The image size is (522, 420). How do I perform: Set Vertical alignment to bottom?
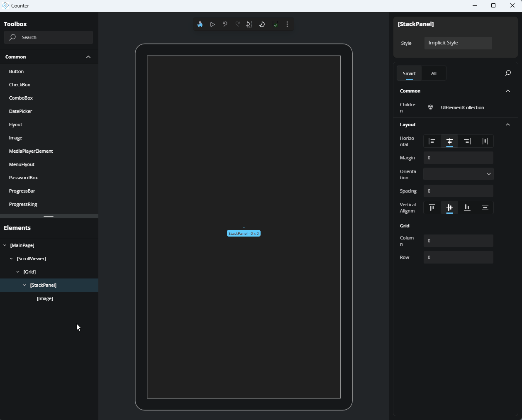[467, 208]
